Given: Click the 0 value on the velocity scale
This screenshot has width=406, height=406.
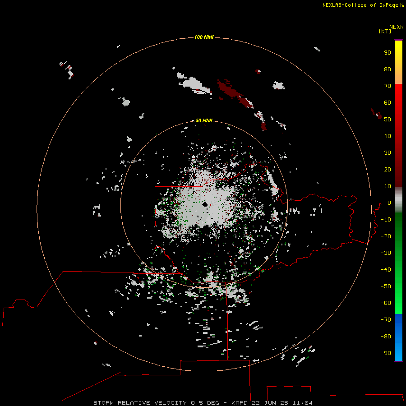Looking at the screenshot, I should click(x=389, y=203).
